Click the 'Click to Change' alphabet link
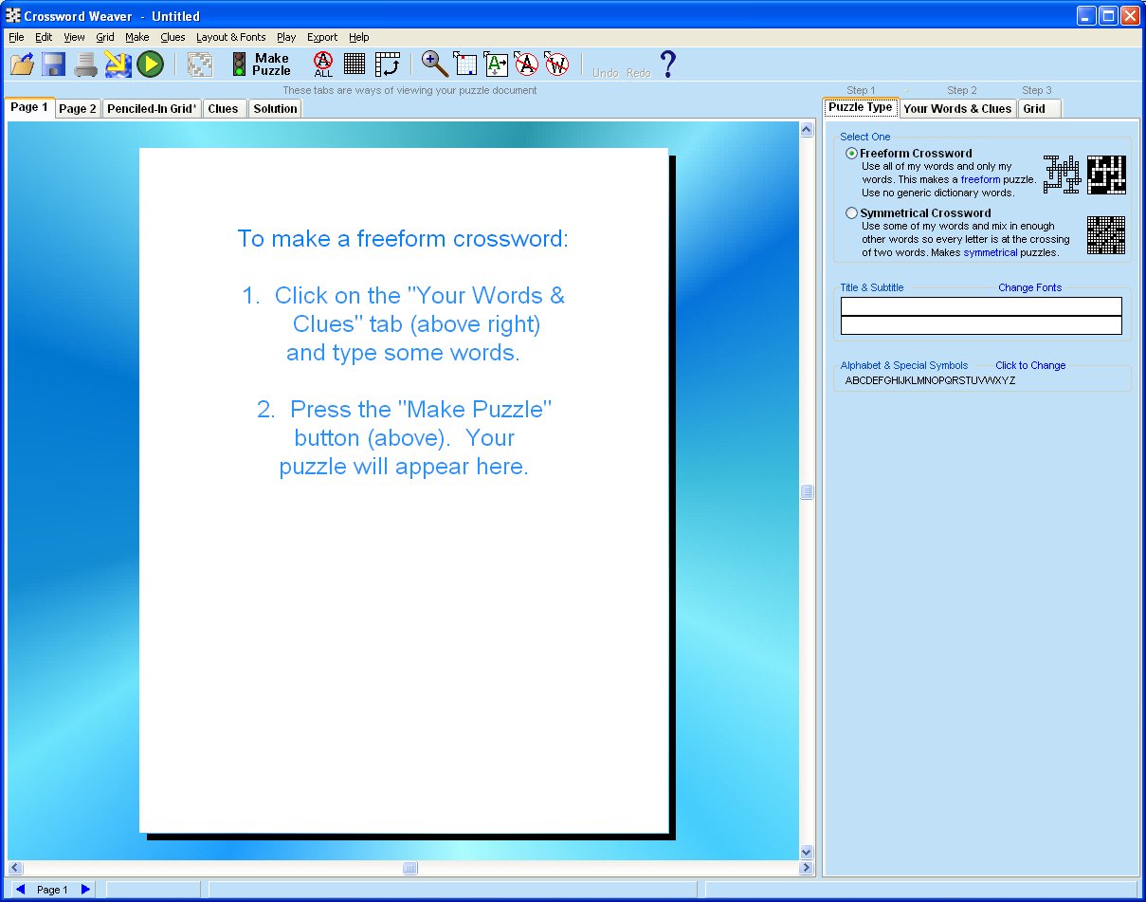1146x902 pixels. pyautogui.click(x=1030, y=365)
